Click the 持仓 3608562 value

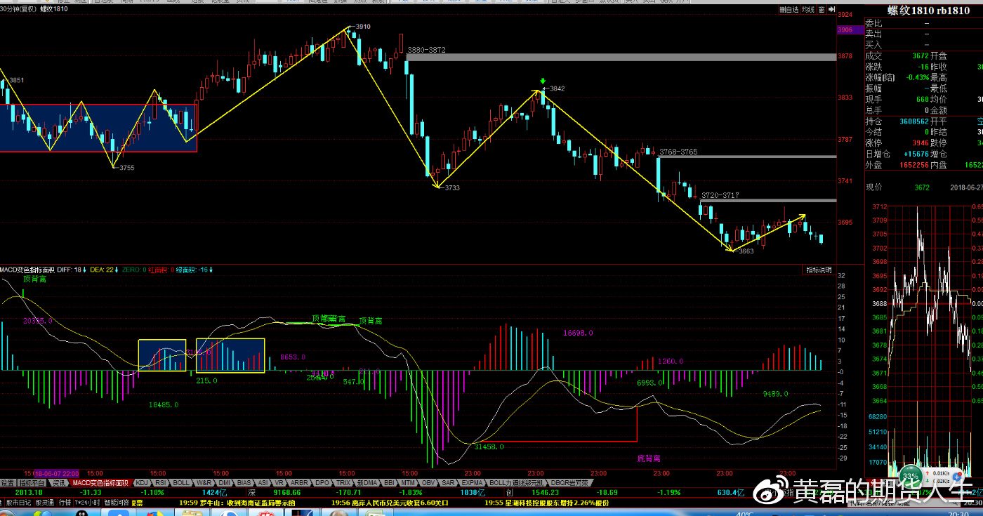(x=914, y=121)
